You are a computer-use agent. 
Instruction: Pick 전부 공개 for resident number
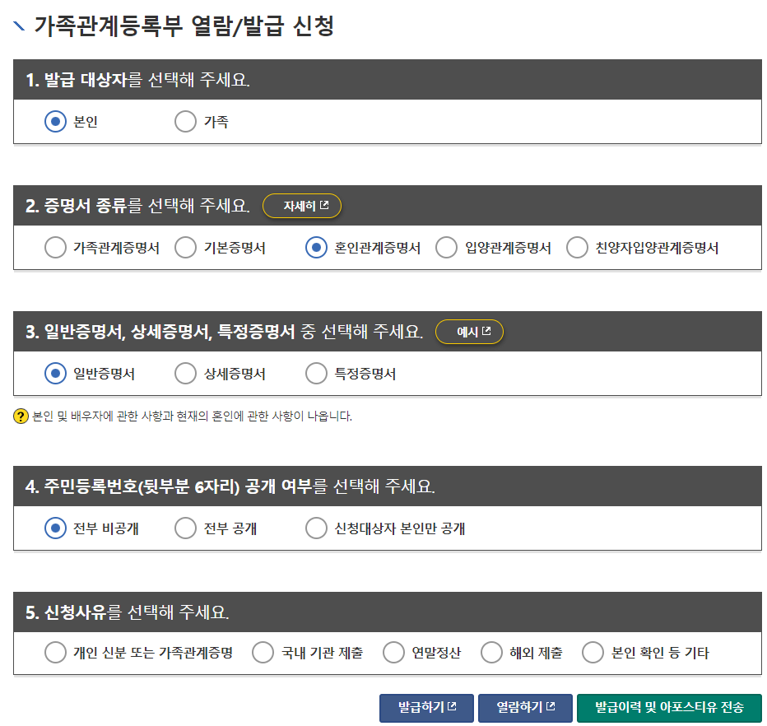[x=185, y=528]
